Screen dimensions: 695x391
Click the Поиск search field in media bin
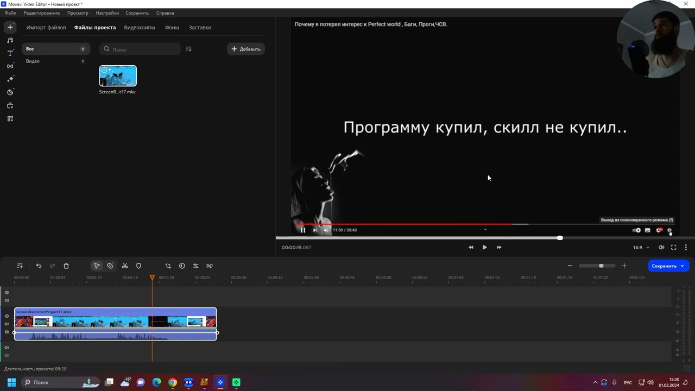140,49
